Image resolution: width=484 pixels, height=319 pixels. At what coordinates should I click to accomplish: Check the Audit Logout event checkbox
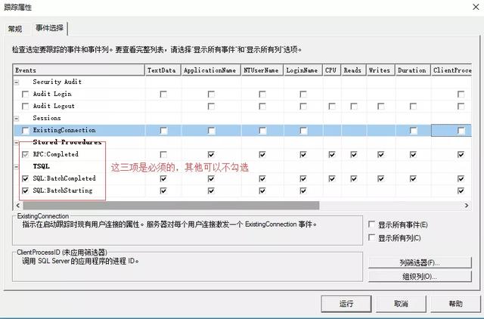click(x=25, y=107)
